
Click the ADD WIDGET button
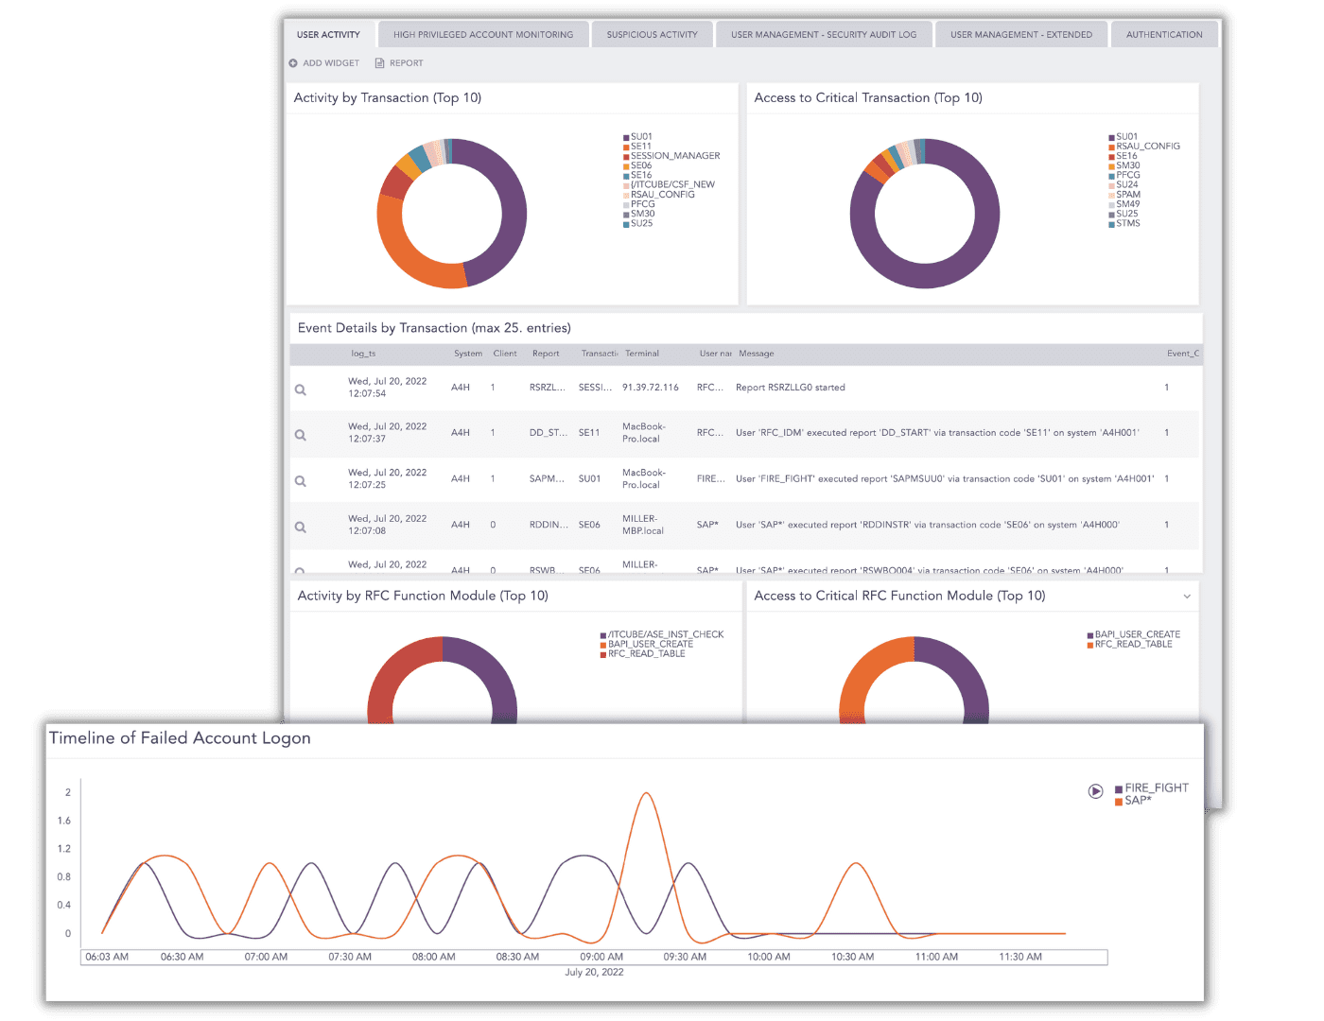point(323,63)
